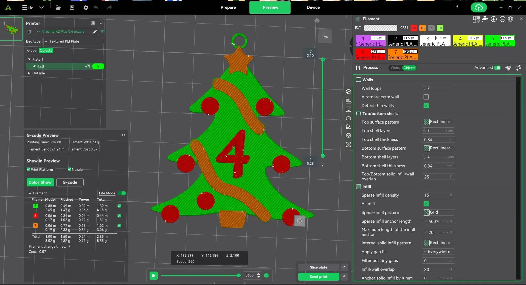This screenshot has width=526, height=285.
Task: Open preferences gear in top toolbar
Action: pyautogui.click(x=86, y=8)
